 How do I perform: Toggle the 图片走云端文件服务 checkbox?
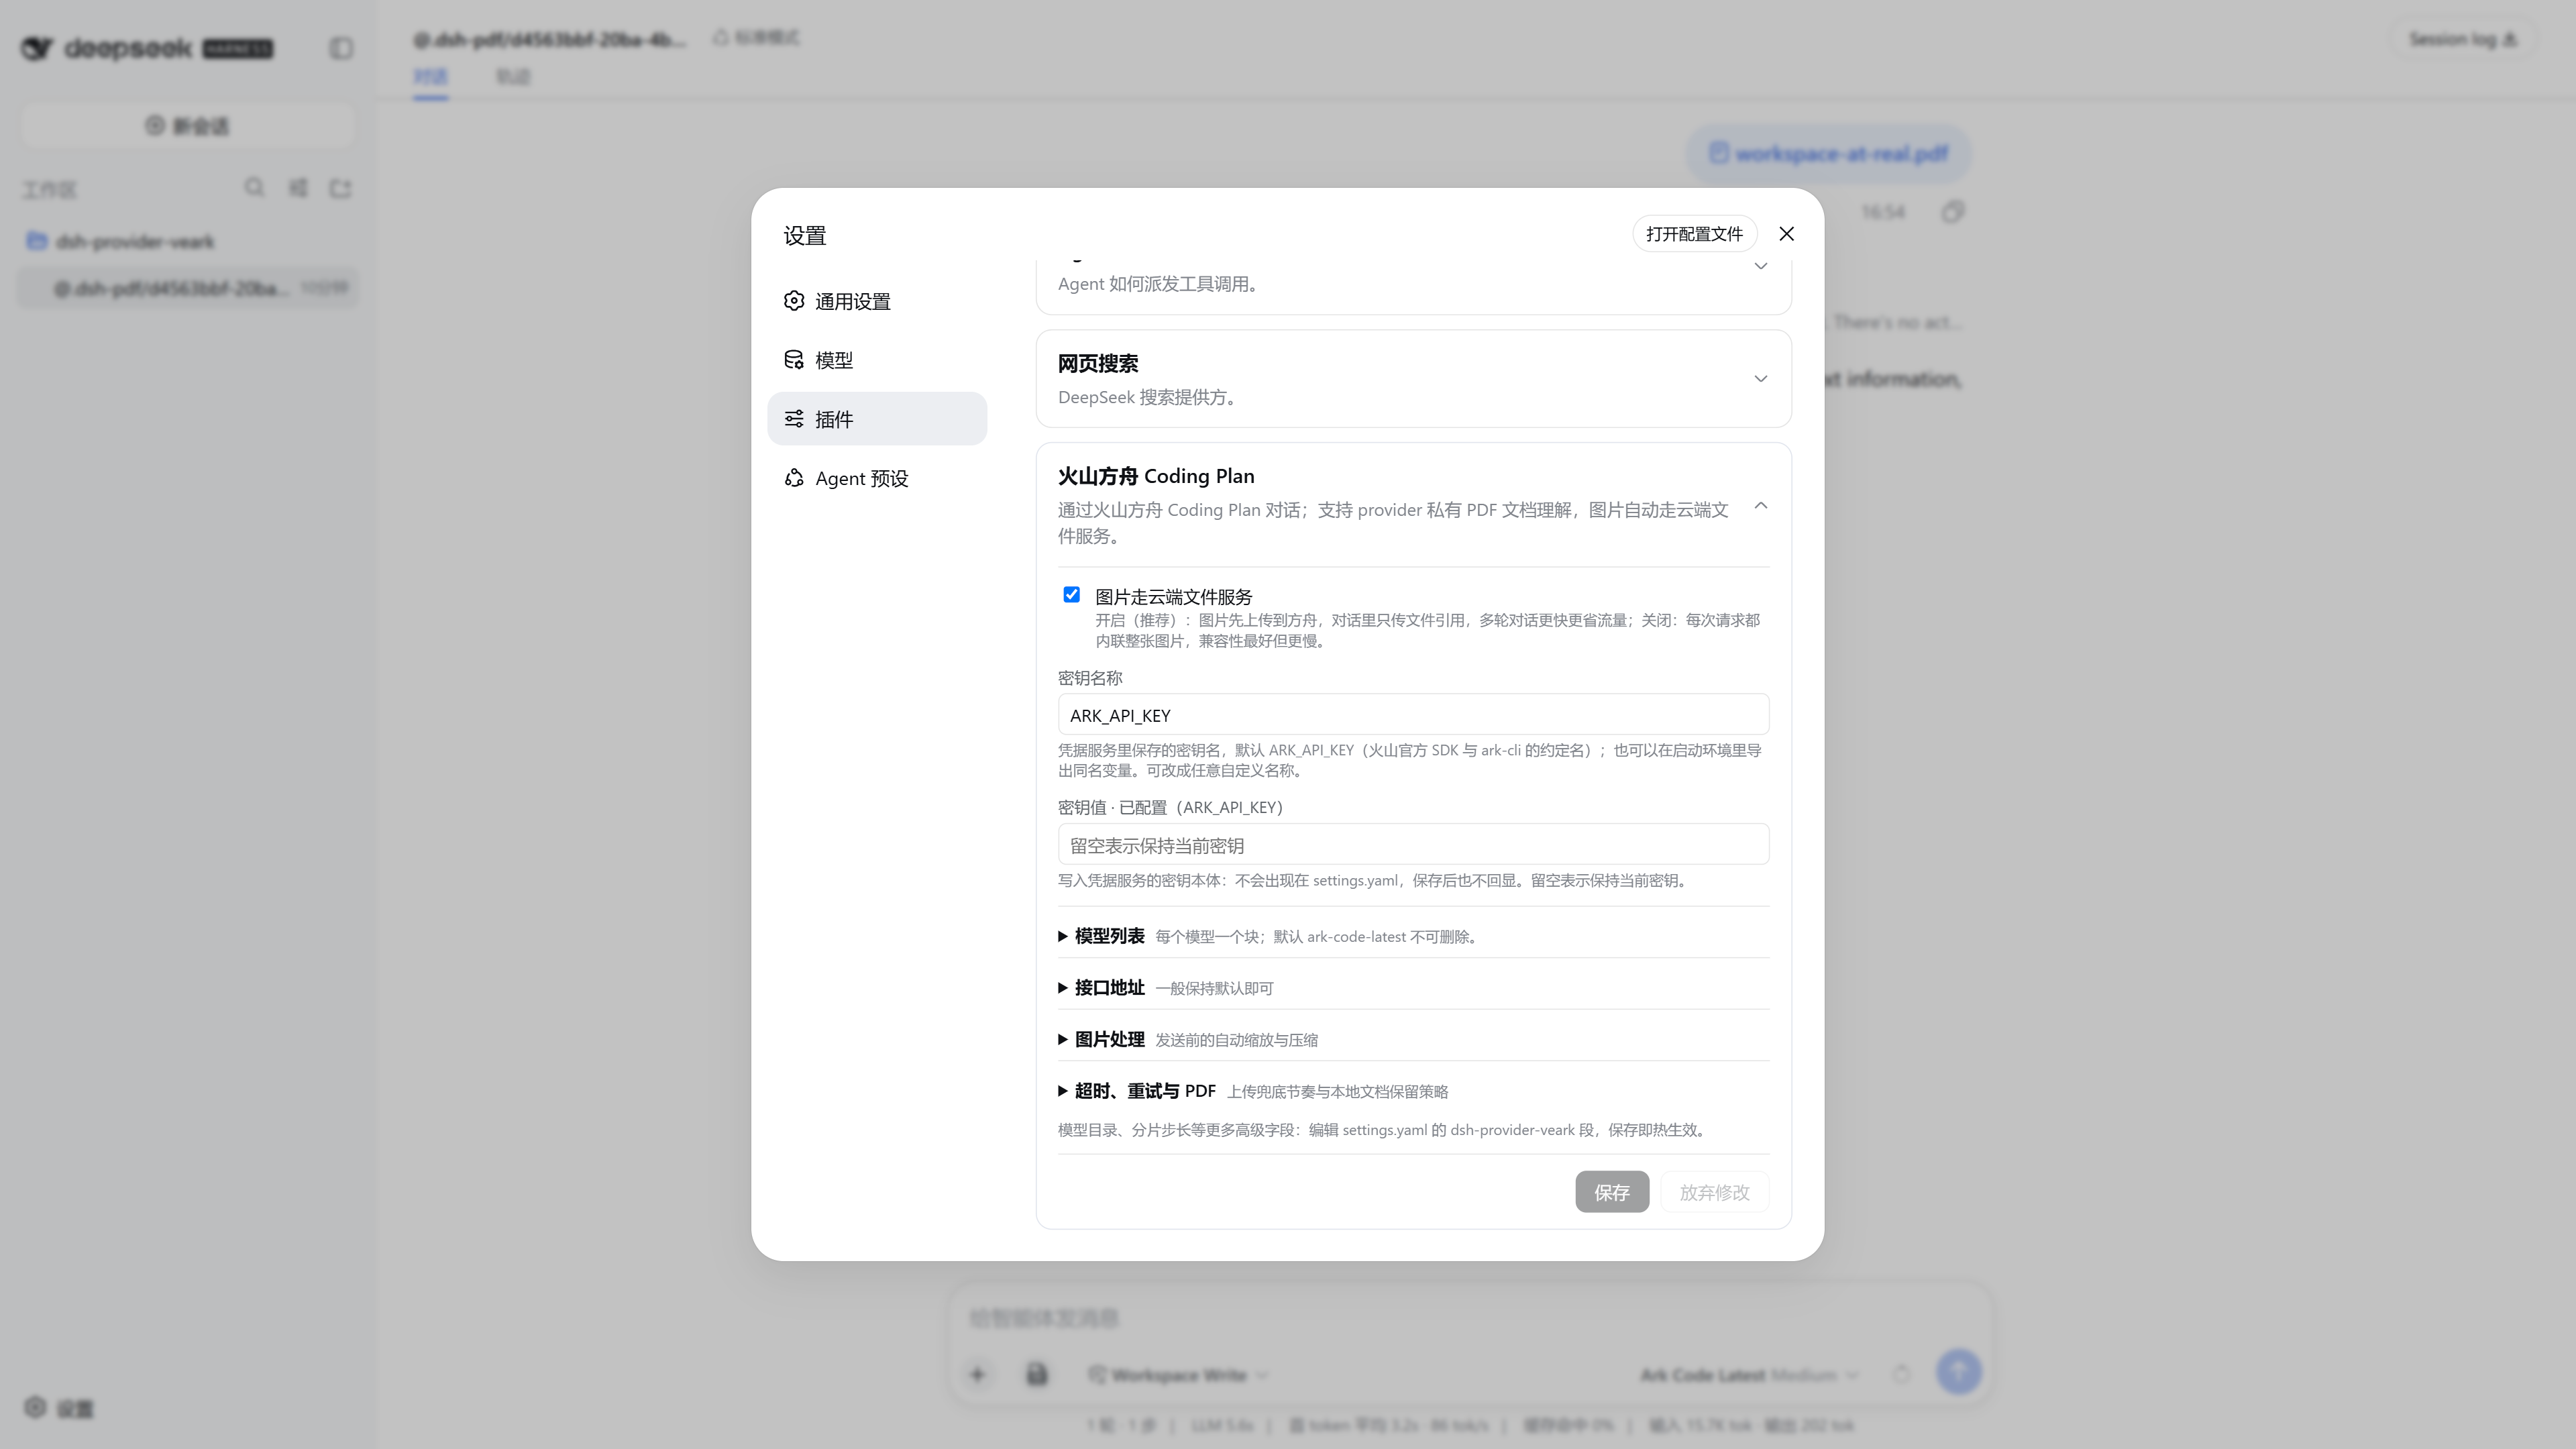pyautogui.click(x=1072, y=595)
